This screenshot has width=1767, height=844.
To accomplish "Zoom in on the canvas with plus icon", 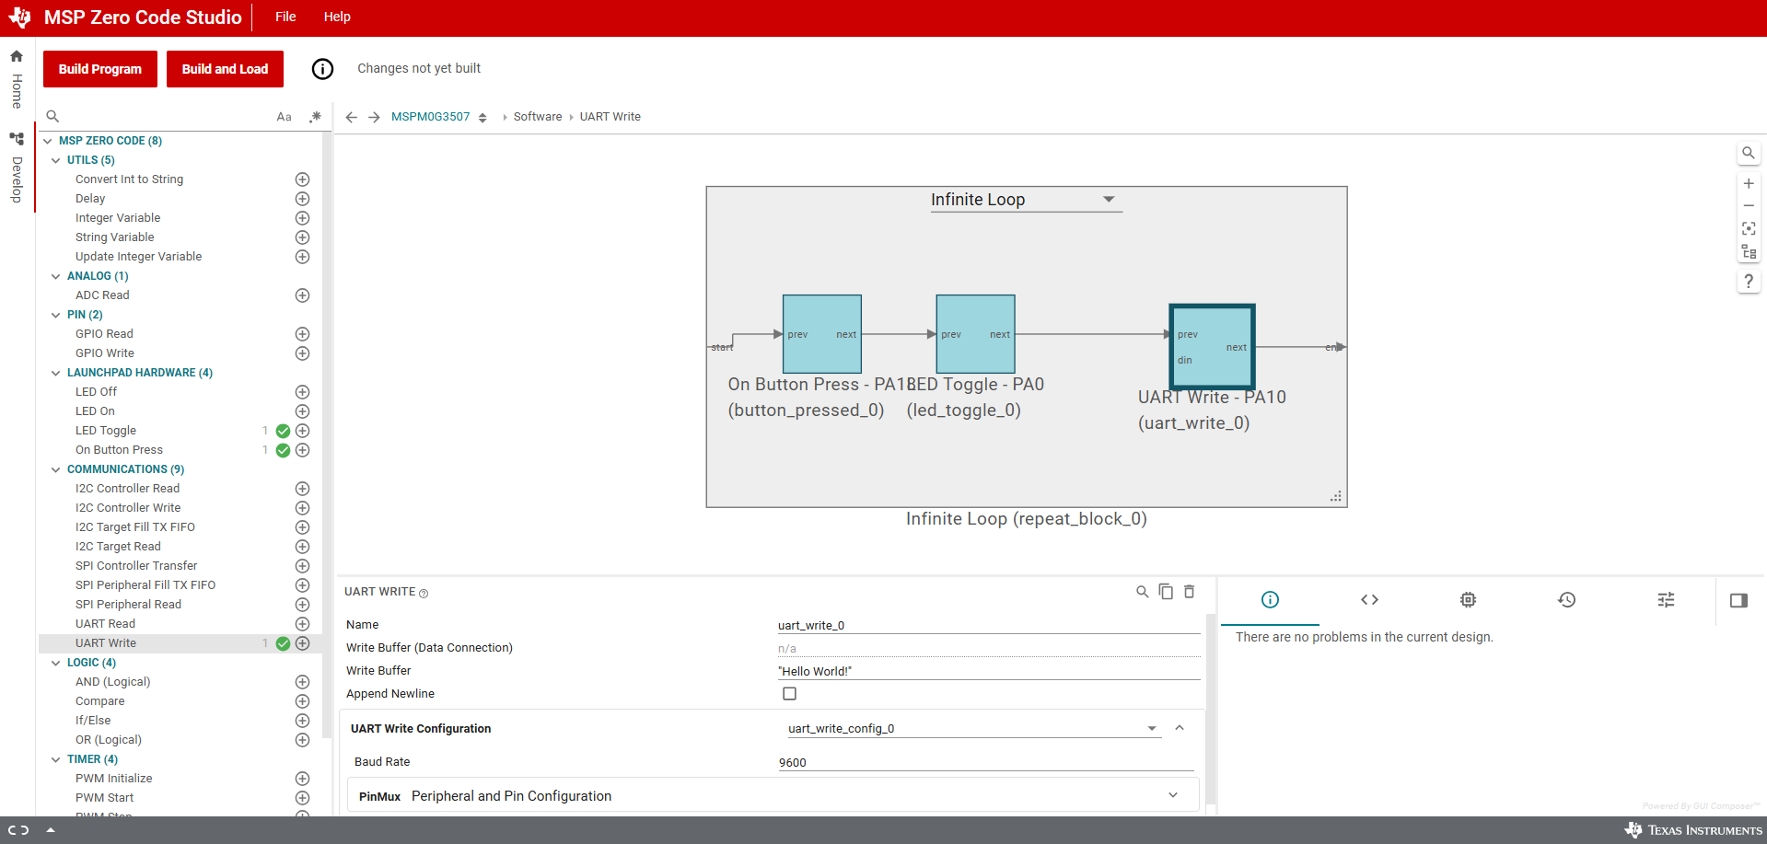I will tap(1748, 183).
